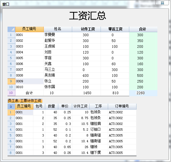Image resolution: width=171 pixels, height=162 pixels.
Task: Select the 零活工资 column header
Action: (x=115, y=29)
